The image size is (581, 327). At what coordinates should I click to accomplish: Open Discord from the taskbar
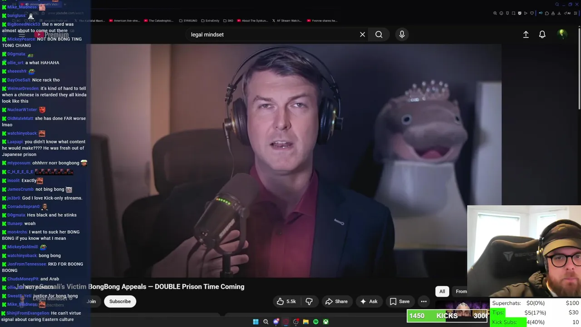(x=276, y=322)
